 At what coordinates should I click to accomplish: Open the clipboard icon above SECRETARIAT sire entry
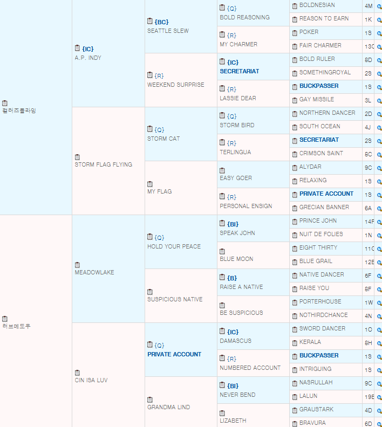222,61
